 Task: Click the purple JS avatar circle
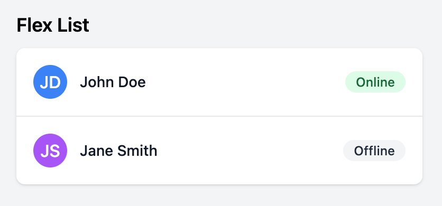coord(50,151)
